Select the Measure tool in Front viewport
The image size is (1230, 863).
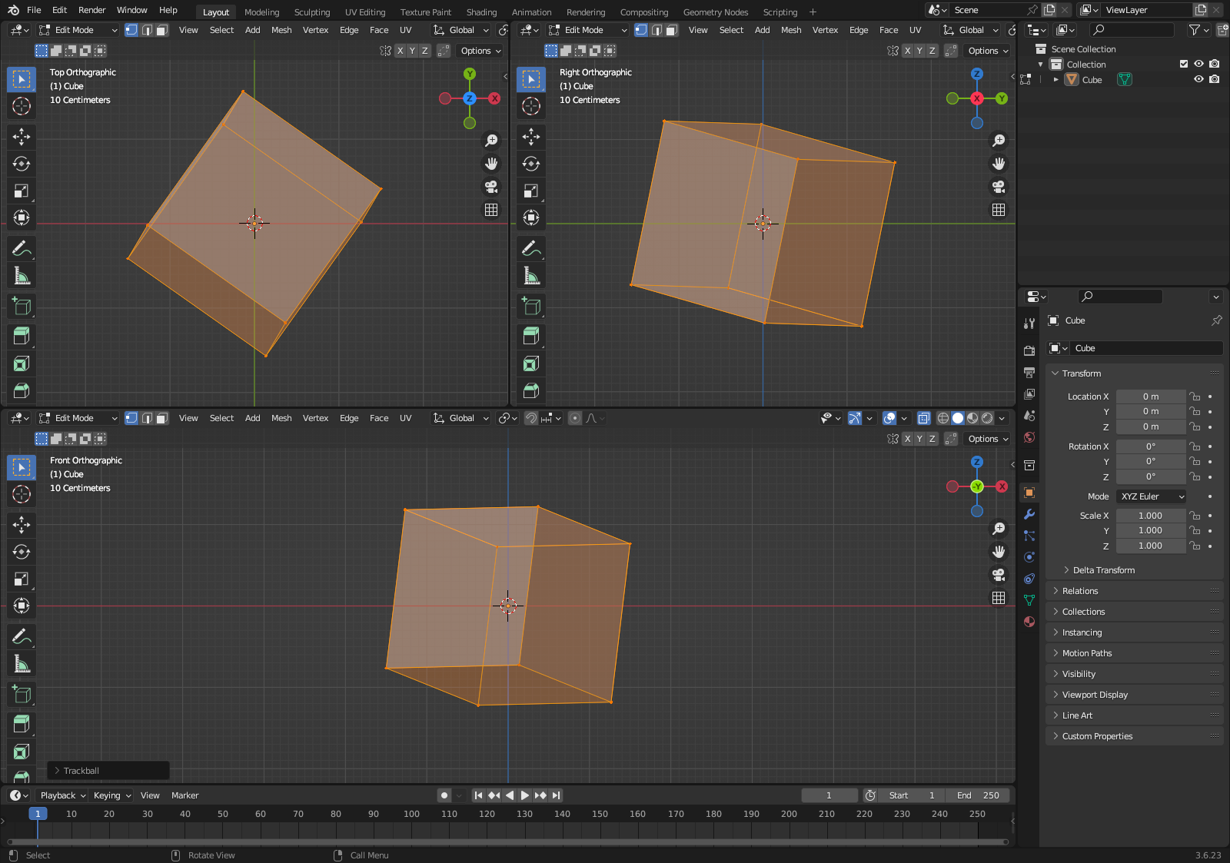pos(22,664)
